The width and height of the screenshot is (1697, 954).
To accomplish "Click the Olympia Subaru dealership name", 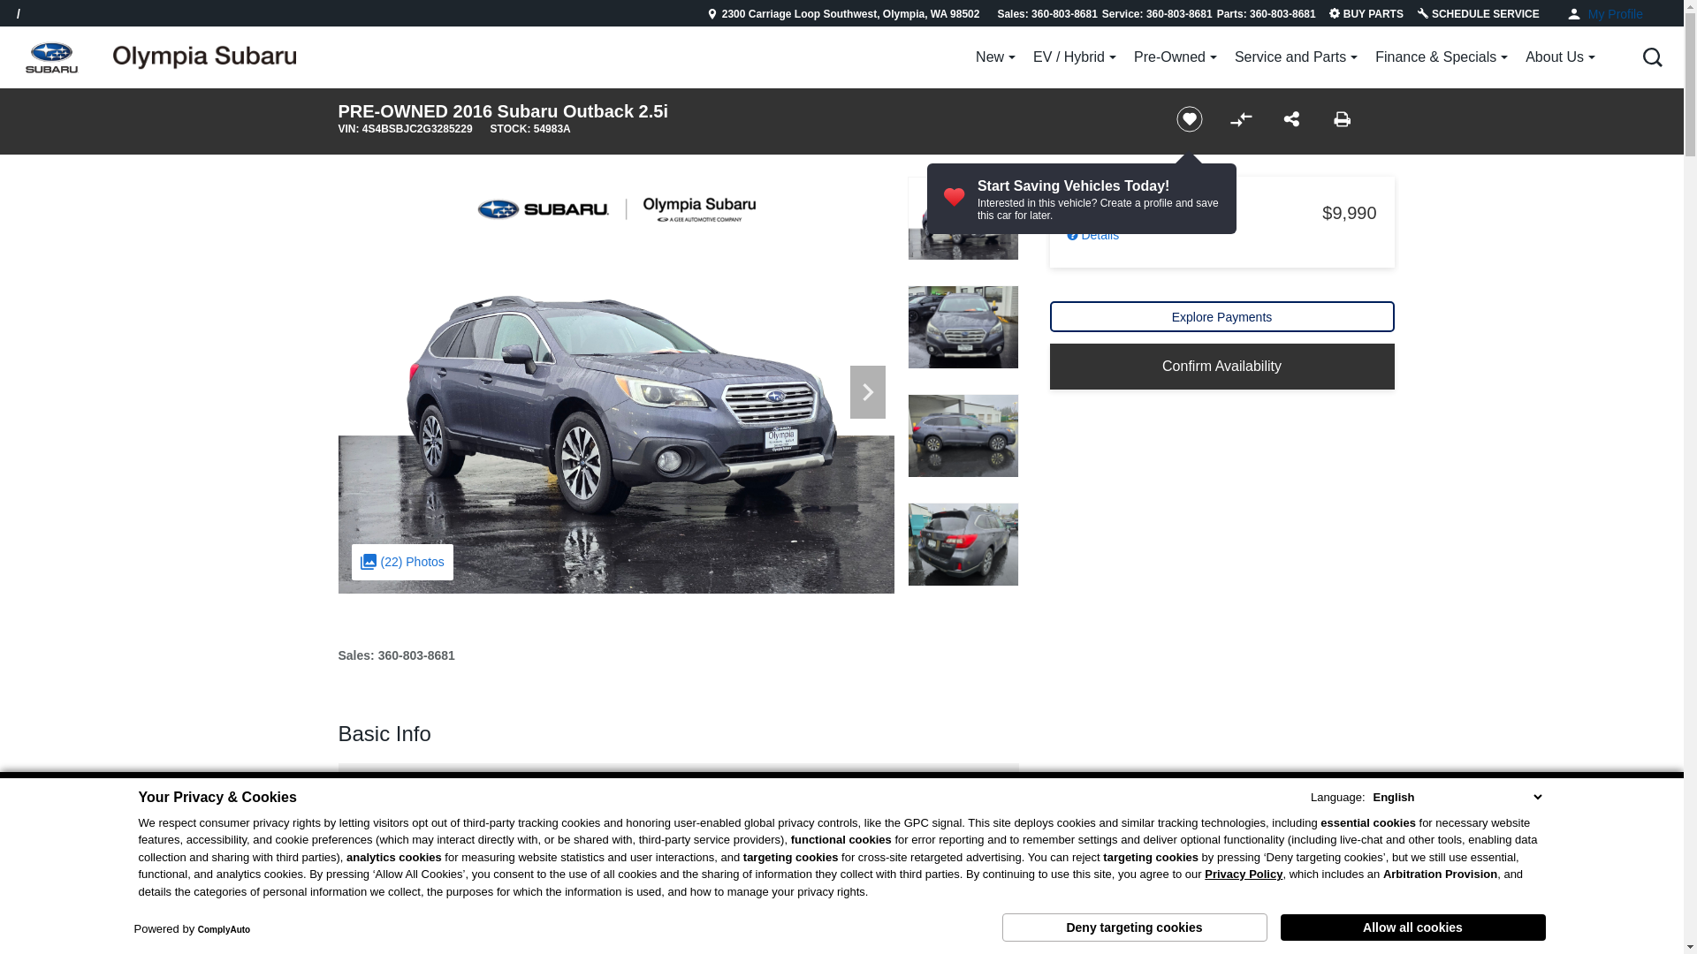I will point(204,57).
